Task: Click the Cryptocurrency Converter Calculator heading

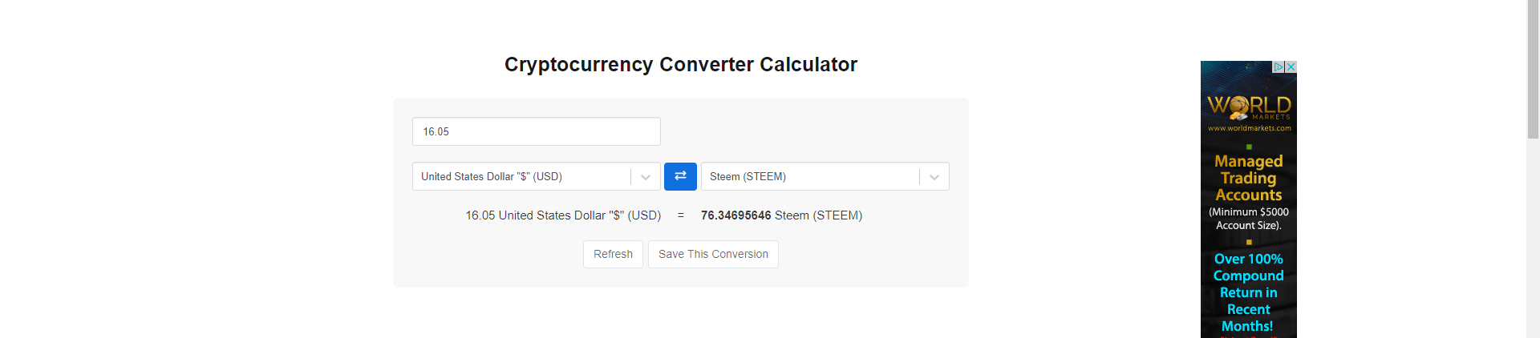Action: point(680,64)
